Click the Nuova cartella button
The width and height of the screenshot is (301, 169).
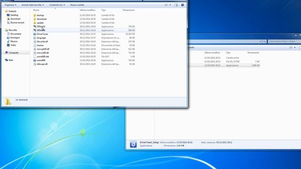coord(77,5)
